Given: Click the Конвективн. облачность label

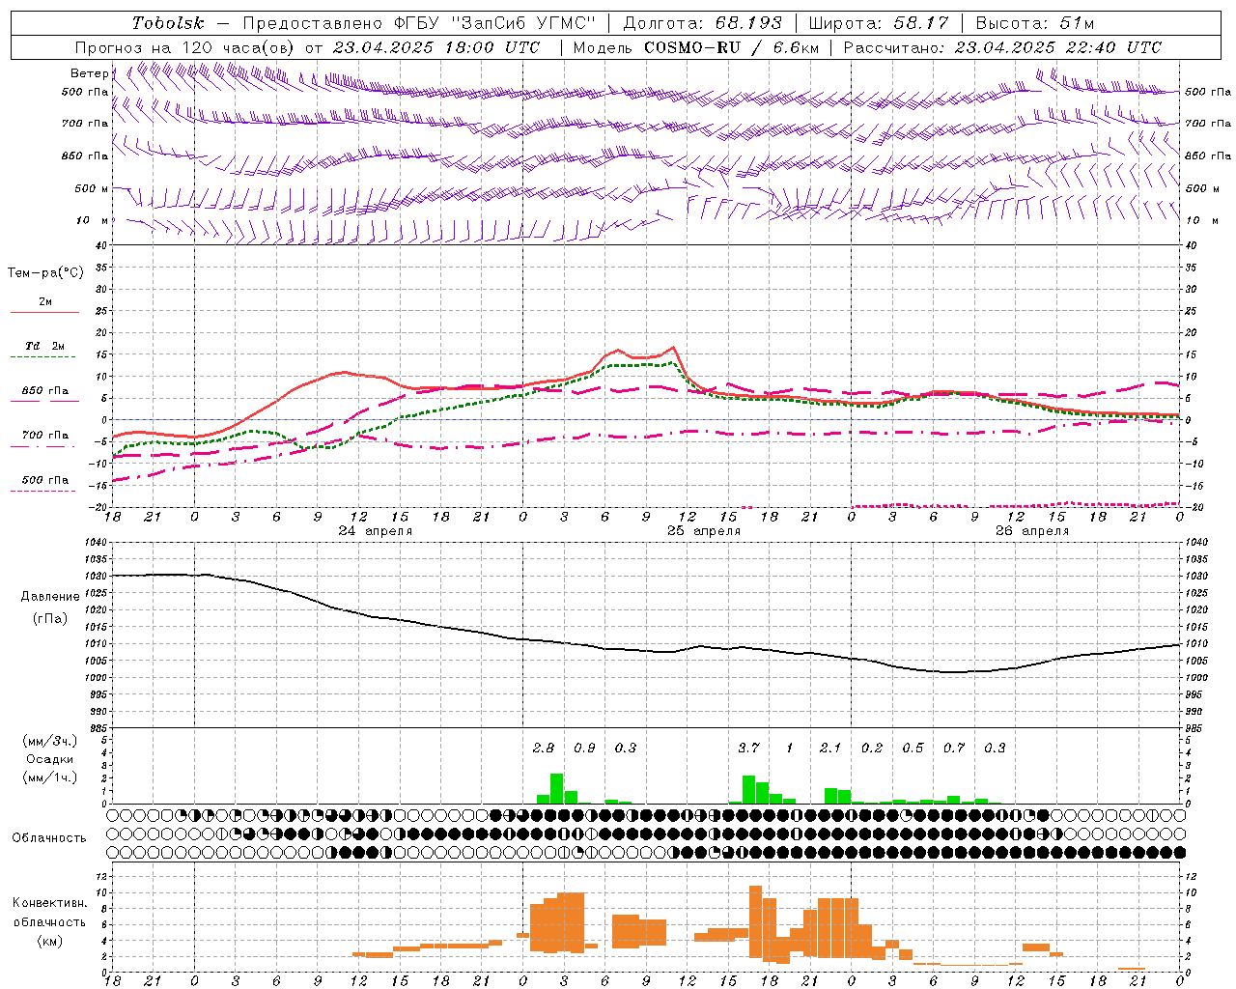Looking at the screenshot, I should pyautogui.click(x=49, y=913).
